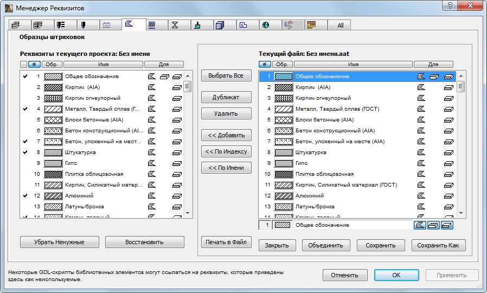The width and height of the screenshot is (487, 293).
Task: Open the globe Cities tab
Action: (271, 25)
